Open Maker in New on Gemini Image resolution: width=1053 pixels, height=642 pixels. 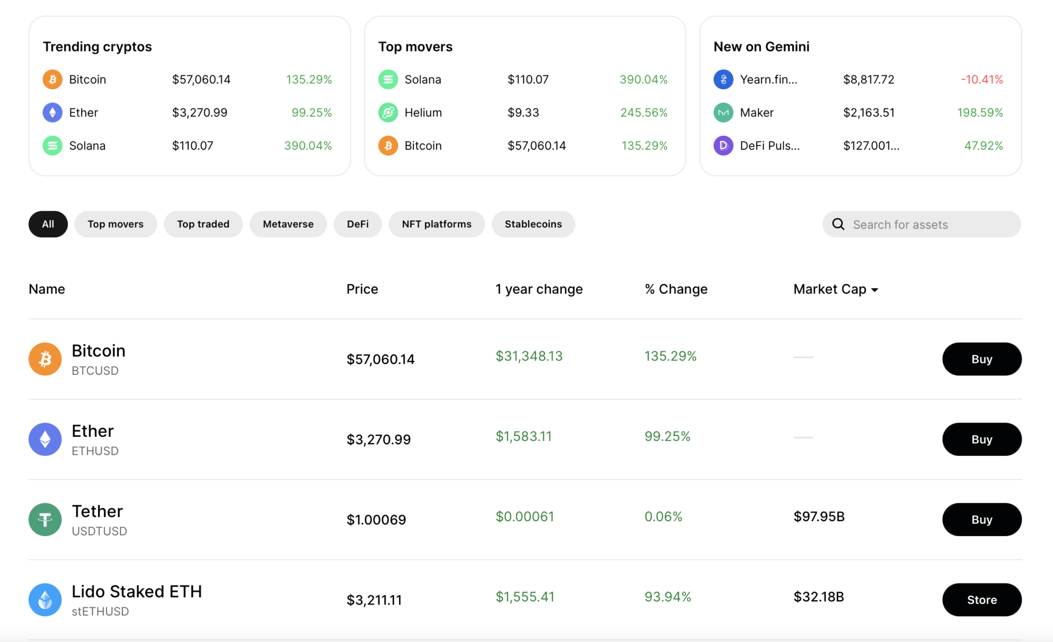(x=757, y=113)
